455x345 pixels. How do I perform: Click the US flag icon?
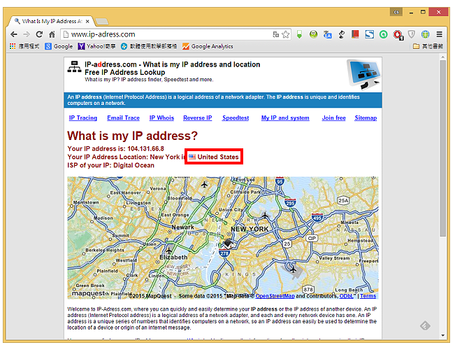coord(192,157)
